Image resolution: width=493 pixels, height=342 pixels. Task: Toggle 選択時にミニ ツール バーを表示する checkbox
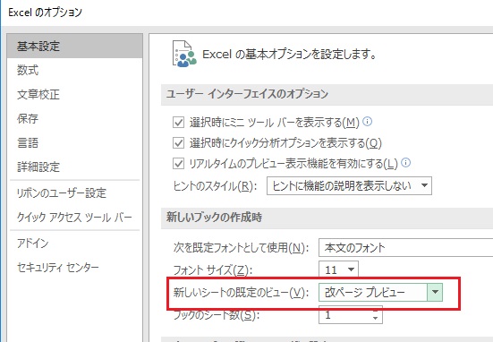178,122
